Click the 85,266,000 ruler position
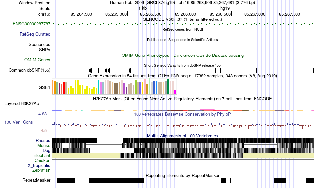The width and height of the screenshot is (314, 188). [x=185, y=14]
